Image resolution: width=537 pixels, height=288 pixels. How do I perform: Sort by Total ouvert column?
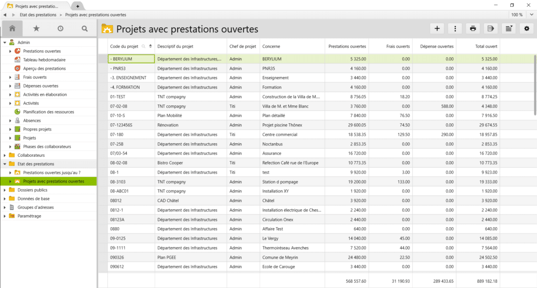(x=486, y=46)
